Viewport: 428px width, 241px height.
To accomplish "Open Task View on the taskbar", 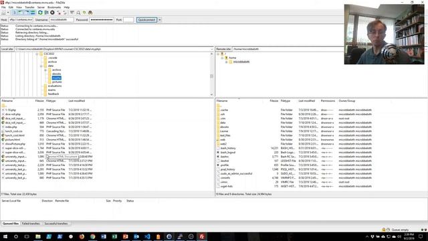I will click(27, 236).
